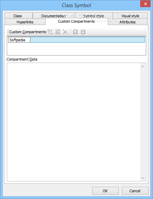
Task: Click the rename compartment icon
Action: pos(58,32)
